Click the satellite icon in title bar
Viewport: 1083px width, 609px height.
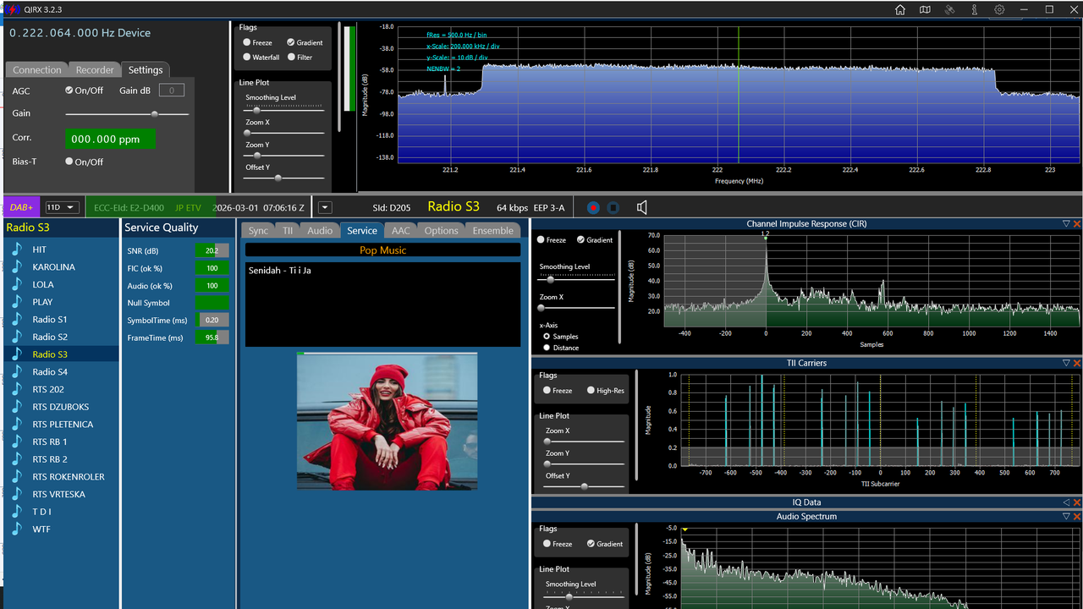(x=950, y=10)
